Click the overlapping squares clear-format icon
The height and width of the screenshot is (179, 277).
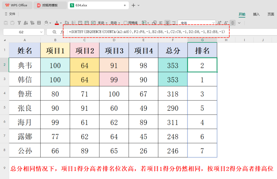pyautogui.click(x=154, y=23)
